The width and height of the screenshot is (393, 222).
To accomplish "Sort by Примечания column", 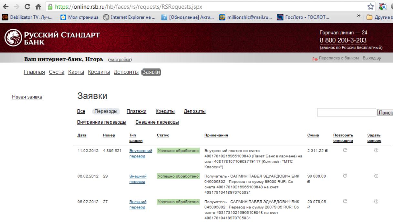I will (216, 136).
